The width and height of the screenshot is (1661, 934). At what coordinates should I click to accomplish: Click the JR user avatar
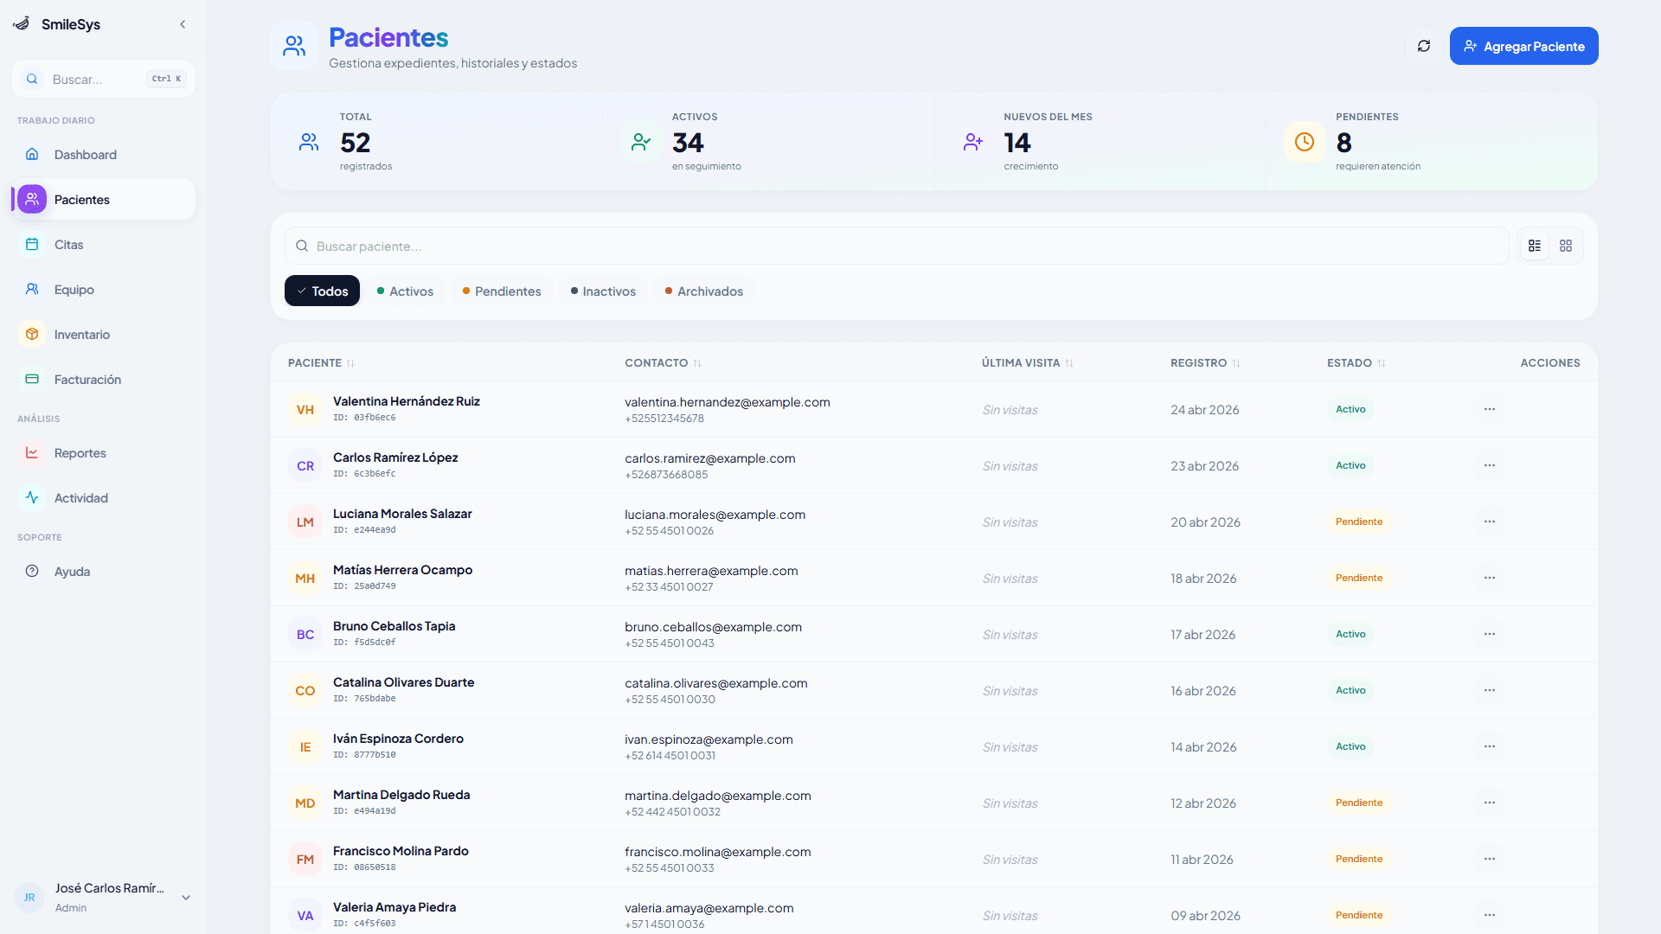tap(29, 898)
